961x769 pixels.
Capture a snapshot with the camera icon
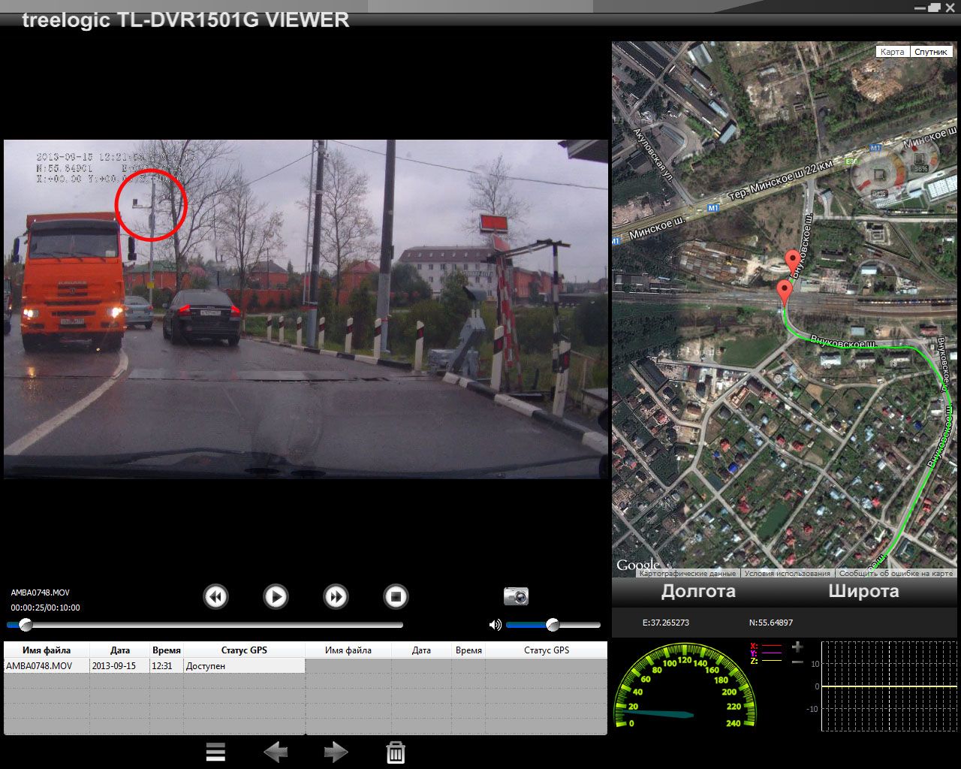point(516,596)
